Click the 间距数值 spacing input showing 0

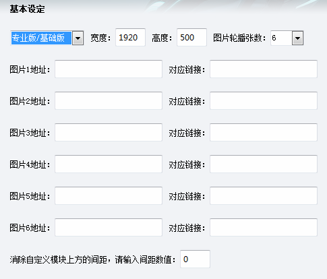[195, 259]
